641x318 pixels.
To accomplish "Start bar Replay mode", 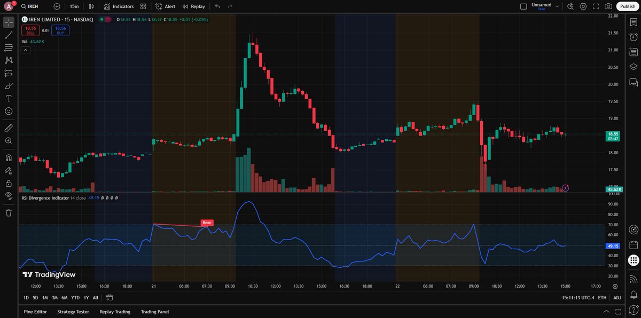I will [193, 6].
